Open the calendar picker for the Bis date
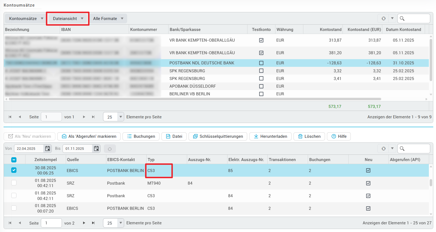This screenshot has height=232, width=436. pyautogui.click(x=96, y=148)
